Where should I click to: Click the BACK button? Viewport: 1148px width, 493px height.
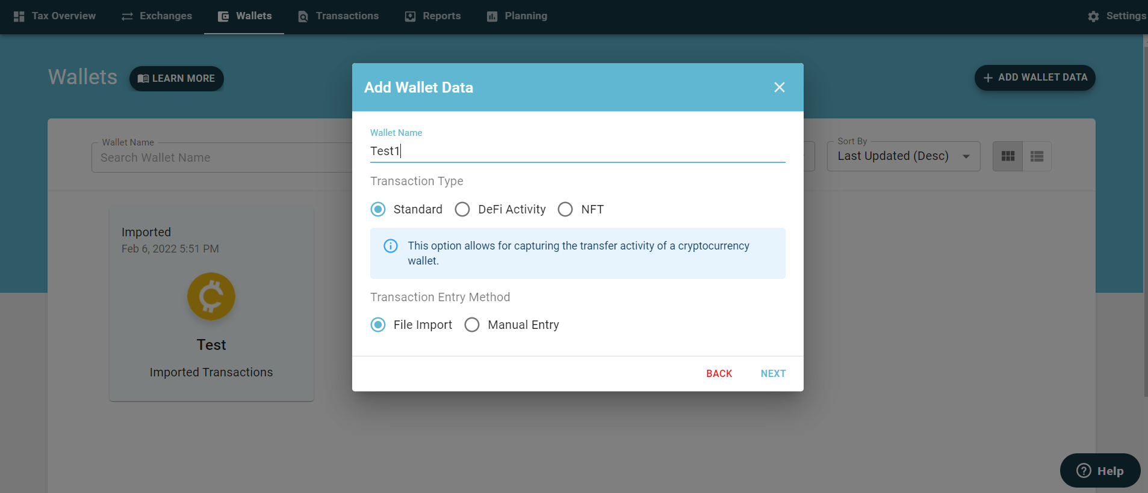(x=719, y=373)
